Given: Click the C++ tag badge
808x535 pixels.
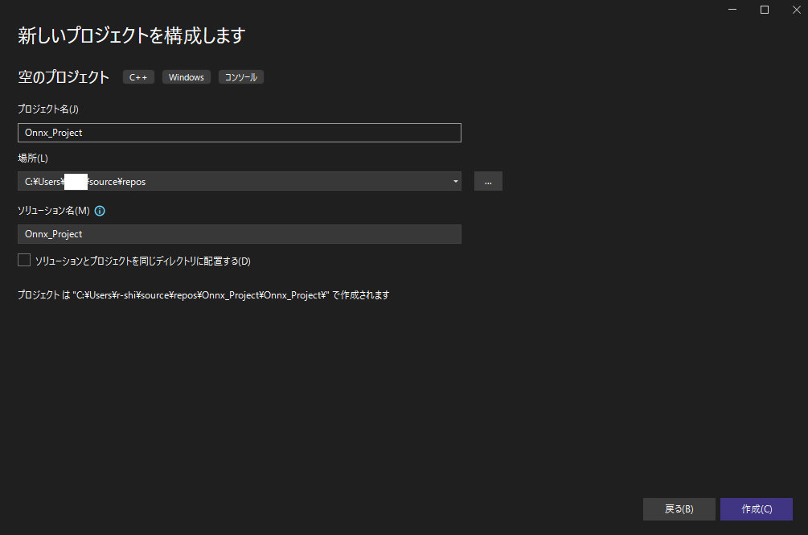Looking at the screenshot, I should pyautogui.click(x=138, y=77).
